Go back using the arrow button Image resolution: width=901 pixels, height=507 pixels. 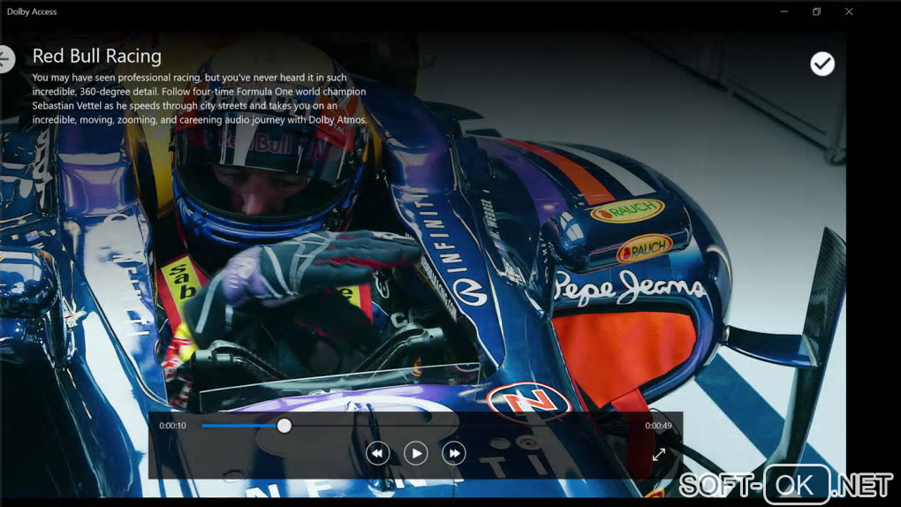click(6, 58)
